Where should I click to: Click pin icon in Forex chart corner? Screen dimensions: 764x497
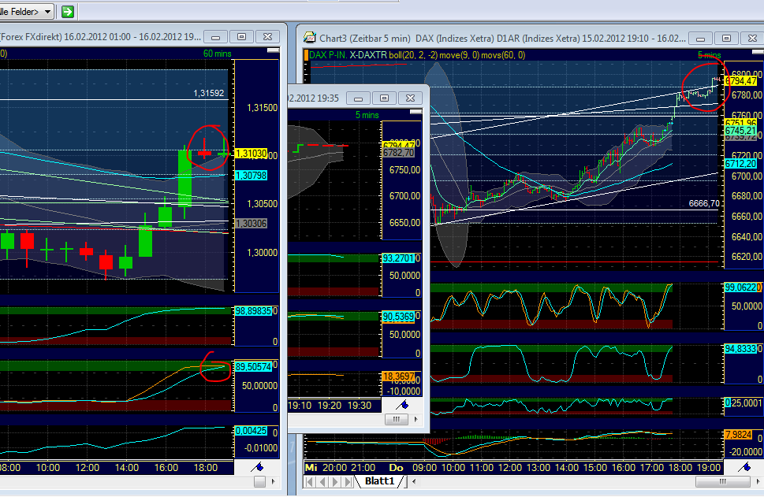[x=257, y=467]
